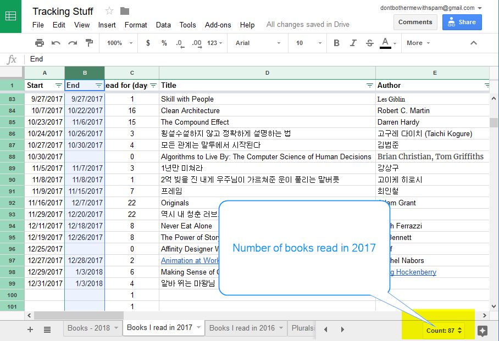Select the paint format roller icon

coord(89,43)
